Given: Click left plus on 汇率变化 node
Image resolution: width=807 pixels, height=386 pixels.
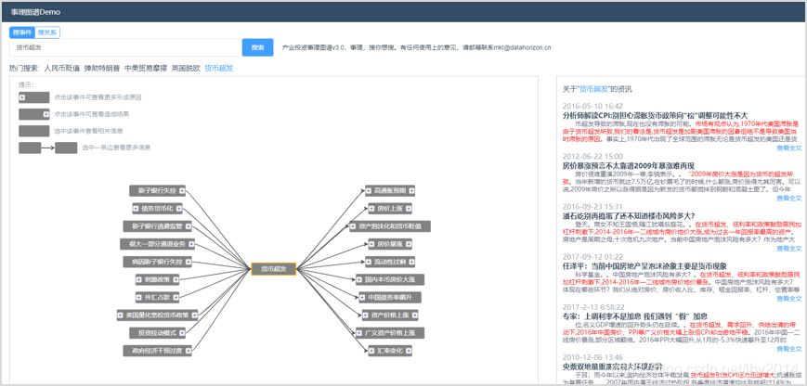Looking at the screenshot, I should pos(372,351).
